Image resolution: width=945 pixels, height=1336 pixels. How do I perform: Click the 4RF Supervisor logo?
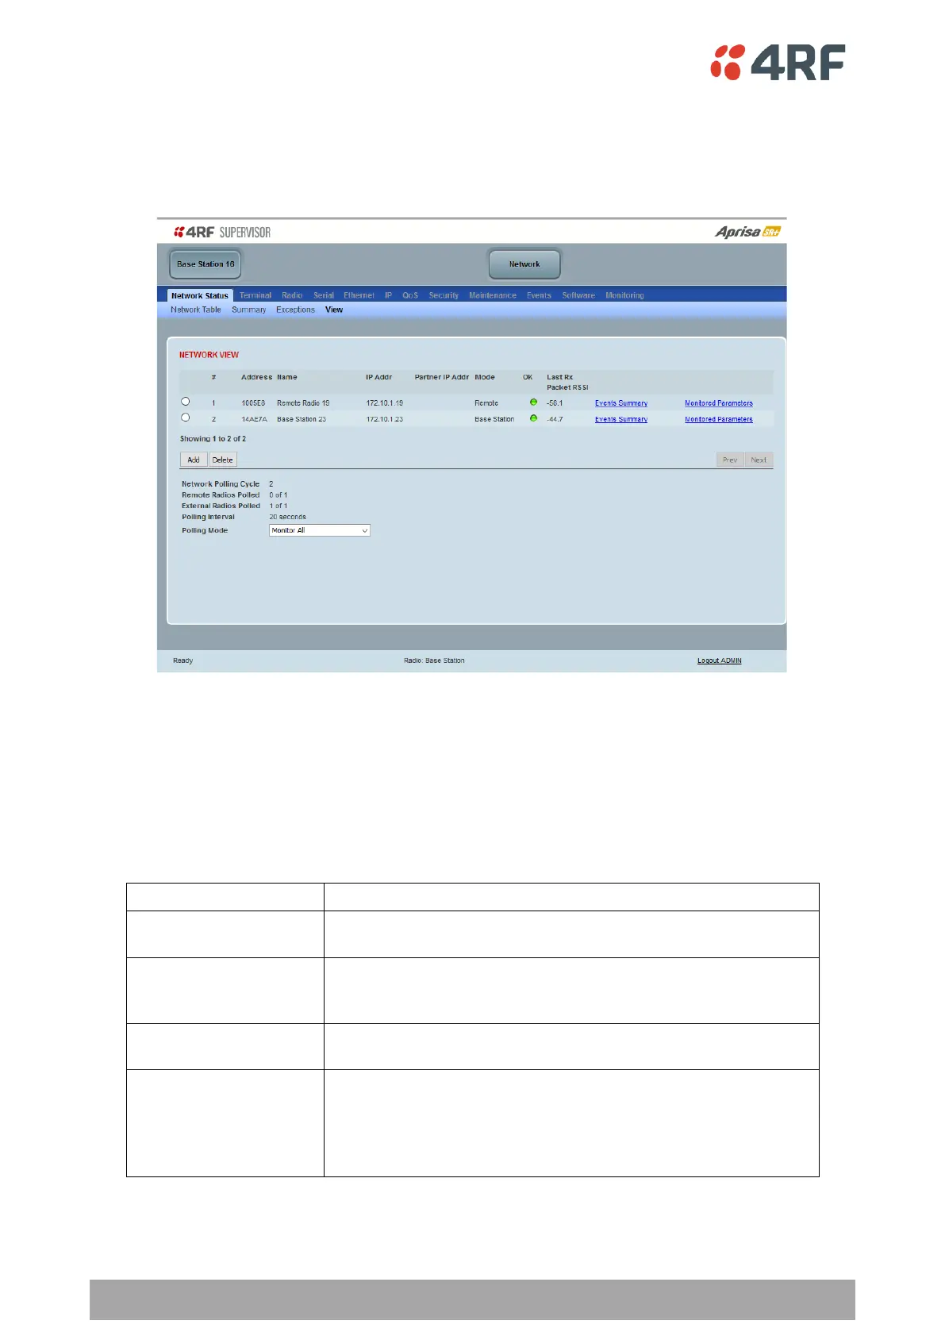[x=222, y=232]
